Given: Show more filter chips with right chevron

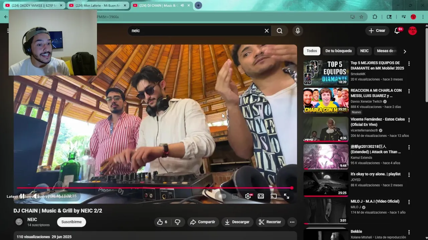Looking at the screenshot, I should (405, 51).
